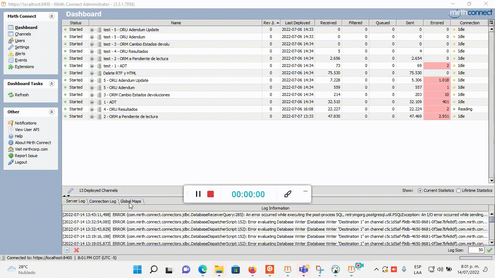Expand the '4 - ORU Resultados' channel row
Screen dimensions: 495x278
click(x=92, y=109)
